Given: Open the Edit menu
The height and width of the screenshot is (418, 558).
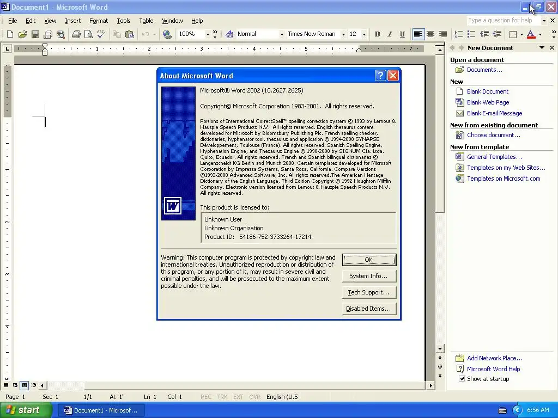Looking at the screenshot, I should click(x=31, y=21).
